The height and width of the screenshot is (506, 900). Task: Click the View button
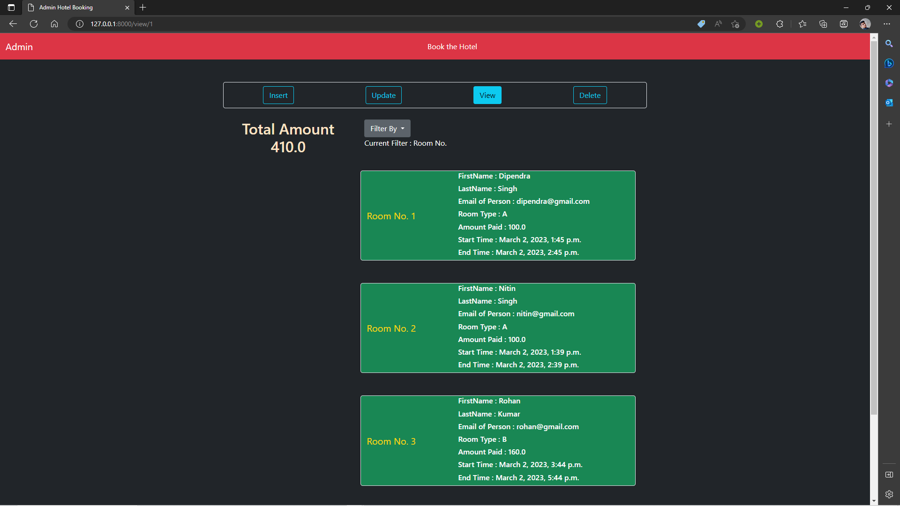487,95
